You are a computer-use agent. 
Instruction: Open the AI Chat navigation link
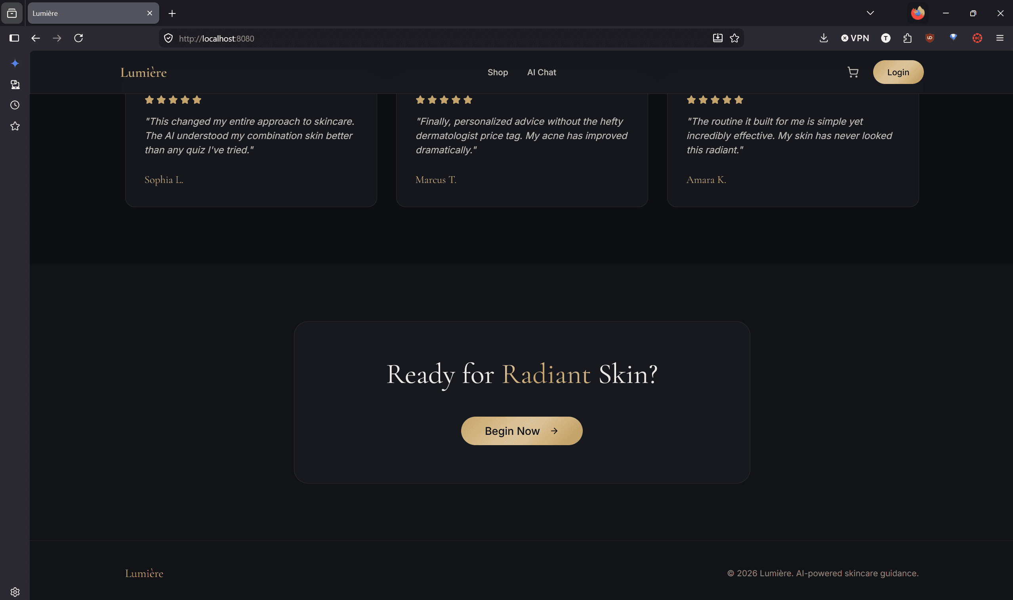[x=542, y=72]
